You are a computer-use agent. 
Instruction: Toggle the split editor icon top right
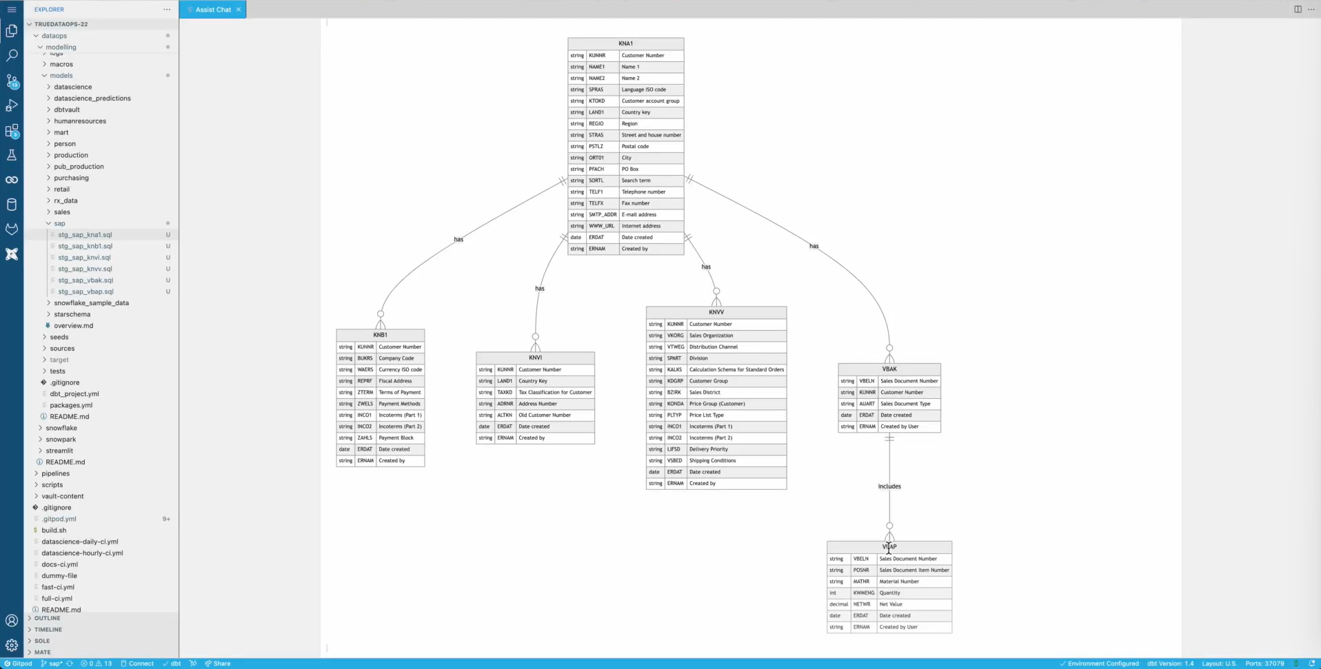(x=1297, y=9)
